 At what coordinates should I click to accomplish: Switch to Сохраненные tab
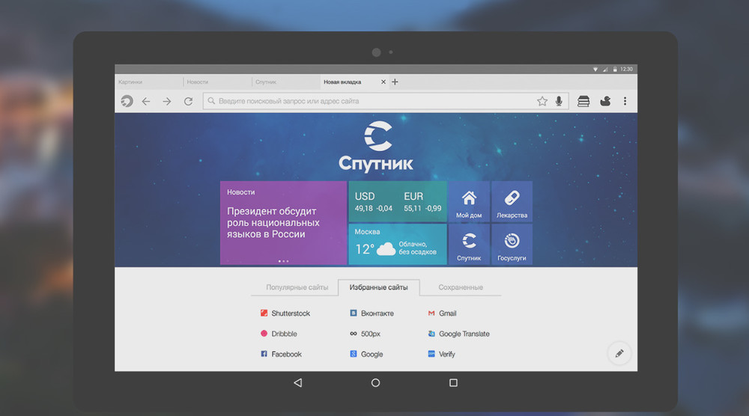[x=461, y=287]
